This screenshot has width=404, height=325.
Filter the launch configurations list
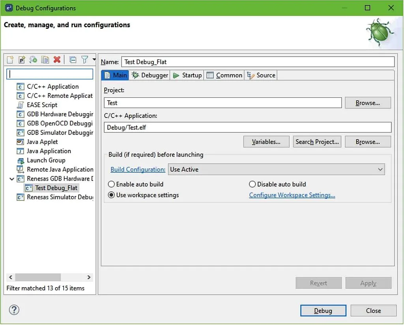pyautogui.click(x=86, y=60)
